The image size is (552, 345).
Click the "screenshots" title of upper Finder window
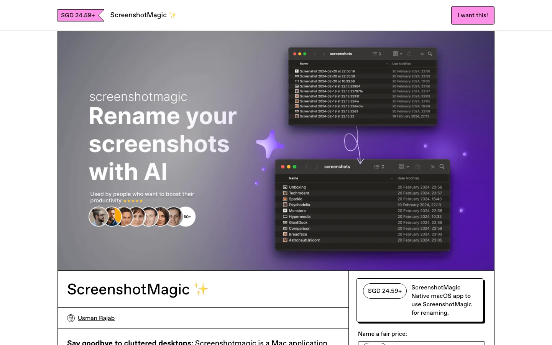pyautogui.click(x=341, y=54)
